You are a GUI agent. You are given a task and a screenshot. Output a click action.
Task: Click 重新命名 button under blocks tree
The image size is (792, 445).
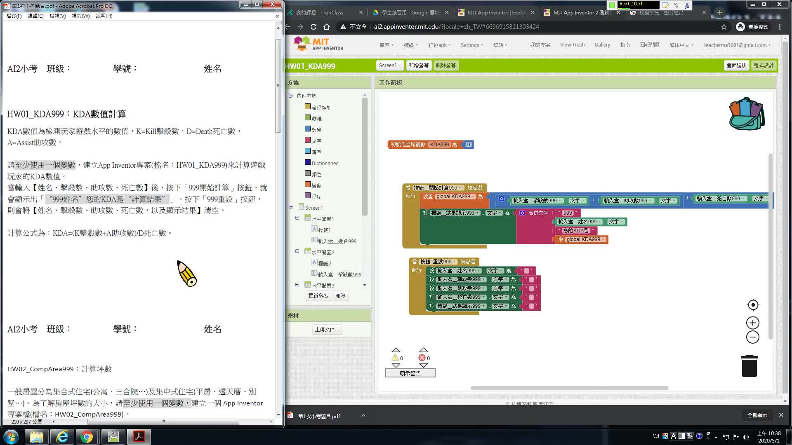[318, 295]
